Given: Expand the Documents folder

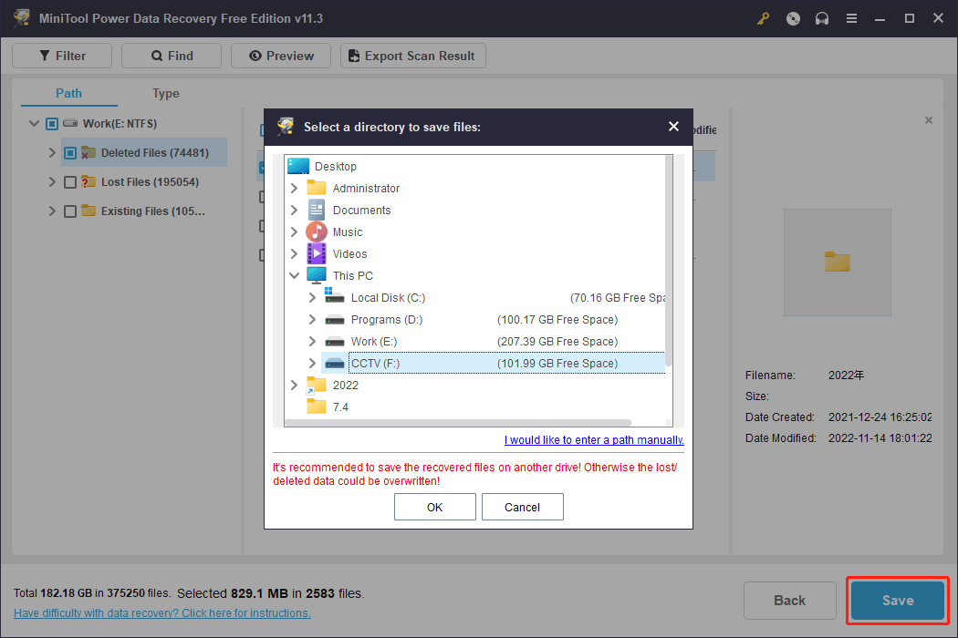Looking at the screenshot, I should pos(294,210).
